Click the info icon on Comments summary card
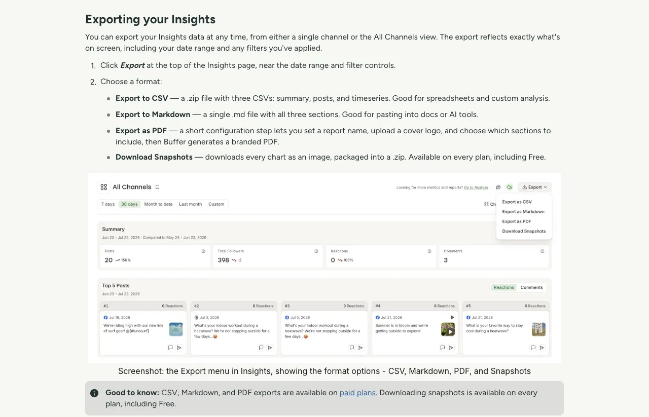The image size is (649, 417). [x=543, y=251]
